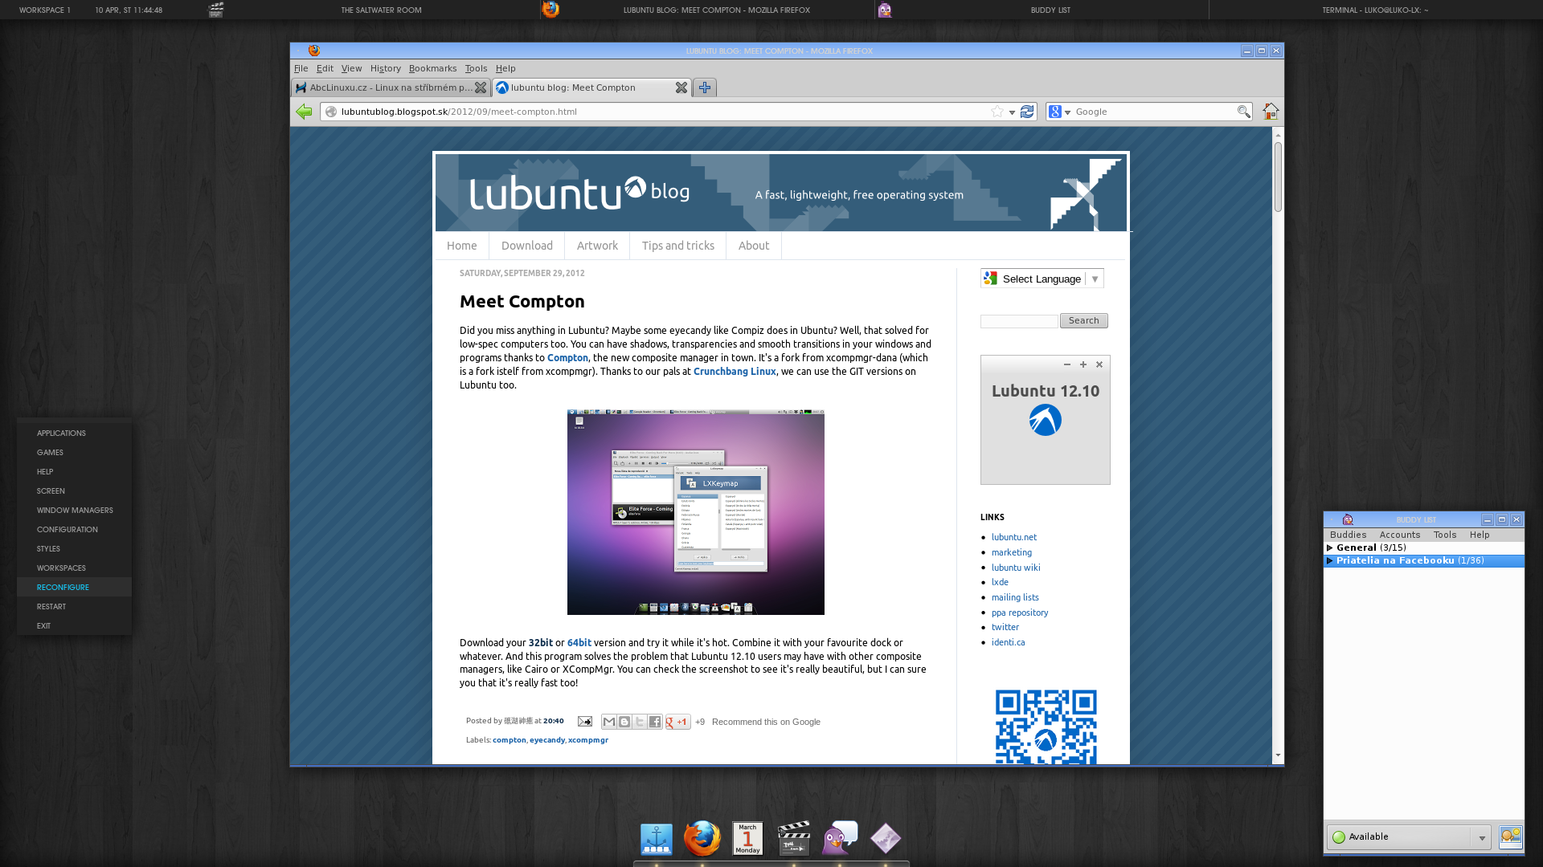Open the Select Language dropdown
This screenshot has width=1543, height=867.
(1042, 279)
